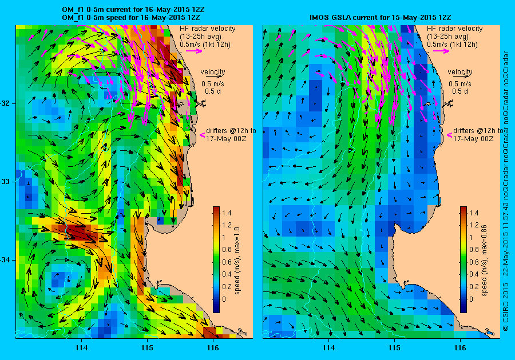Image resolution: width=515 pixels, height=360 pixels.
Task: Click the vertical '© CSIRO 2015' copyright text
Action: click(506, 306)
